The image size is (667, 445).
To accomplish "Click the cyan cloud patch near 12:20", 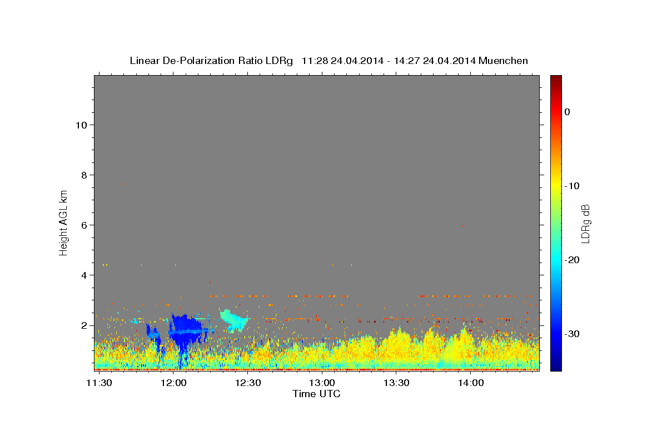I will [x=233, y=320].
